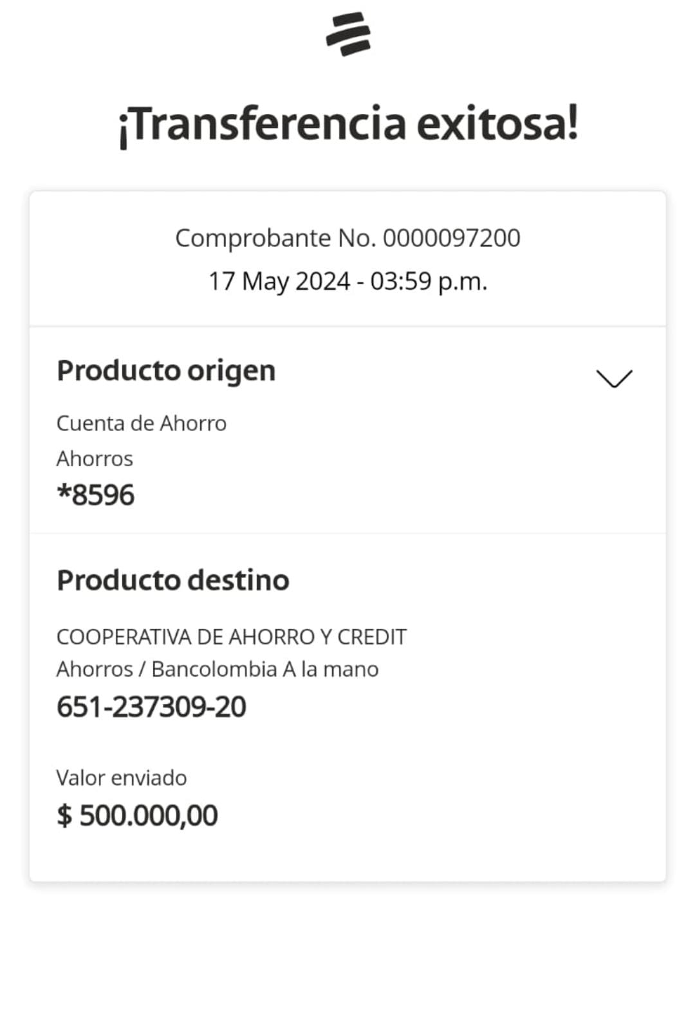Click the date 17 May 2024
The height and width of the screenshot is (1020, 695).
(279, 281)
